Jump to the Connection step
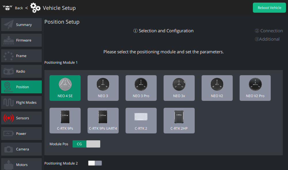288x170 pixels. coord(269,31)
